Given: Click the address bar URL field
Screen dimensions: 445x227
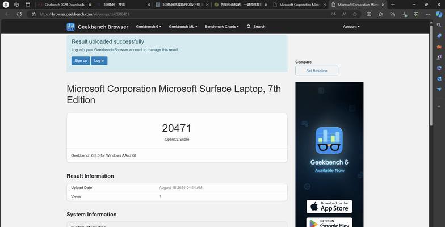Looking at the screenshot, I should pyautogui.click(x=182, y=14).
